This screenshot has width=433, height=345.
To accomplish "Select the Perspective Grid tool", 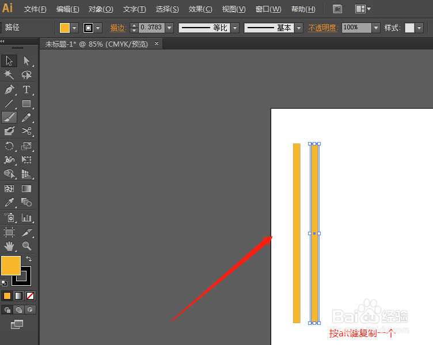I will click(26, 174).
